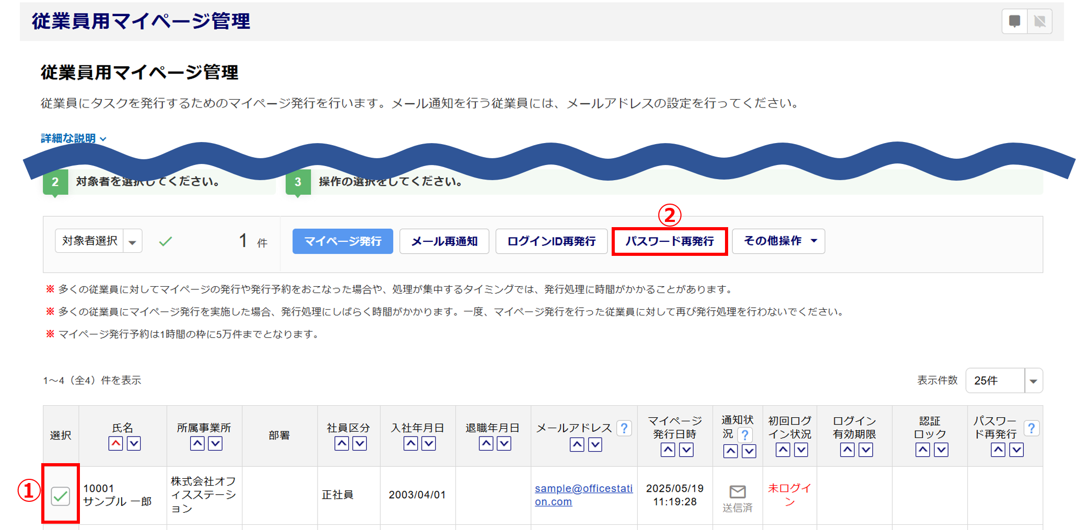The image size is (1076, 530).
Task: Click the マイページ発行 button
Action: click(x=343, y=241)
